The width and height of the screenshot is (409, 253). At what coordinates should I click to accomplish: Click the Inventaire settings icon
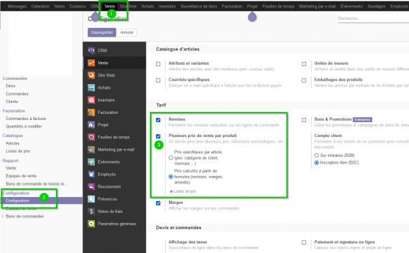pyautogui.click(x=91, y=100)
